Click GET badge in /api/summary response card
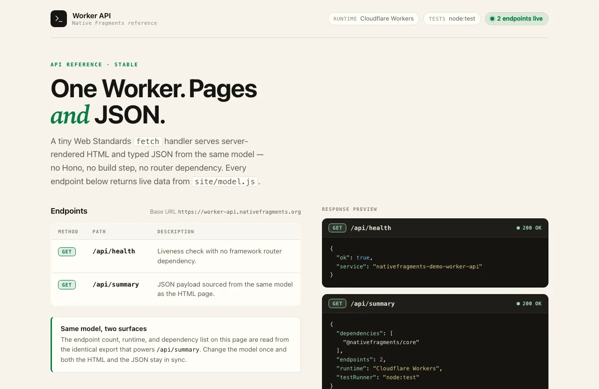Image resolution: width=599 pixels, height=389 pixels. [337, 303]
